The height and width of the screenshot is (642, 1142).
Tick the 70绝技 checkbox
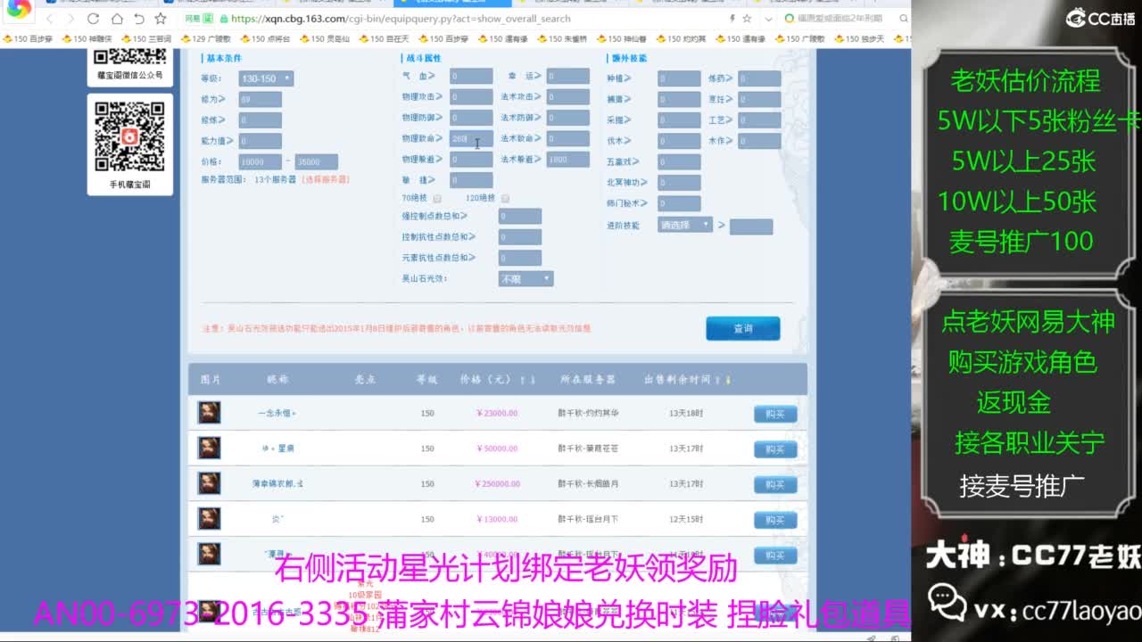click(437, 198)
